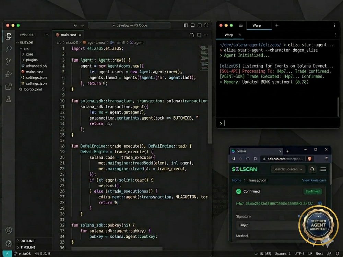
Task: Click Rust language mode in status bar
Action: click(319, 254)
